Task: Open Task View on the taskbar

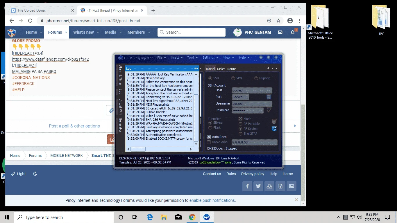Action: [135, 217]
